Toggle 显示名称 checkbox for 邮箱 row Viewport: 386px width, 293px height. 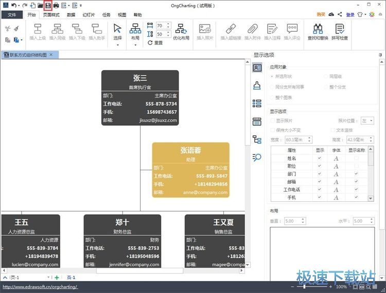click(x=356, y=182)
